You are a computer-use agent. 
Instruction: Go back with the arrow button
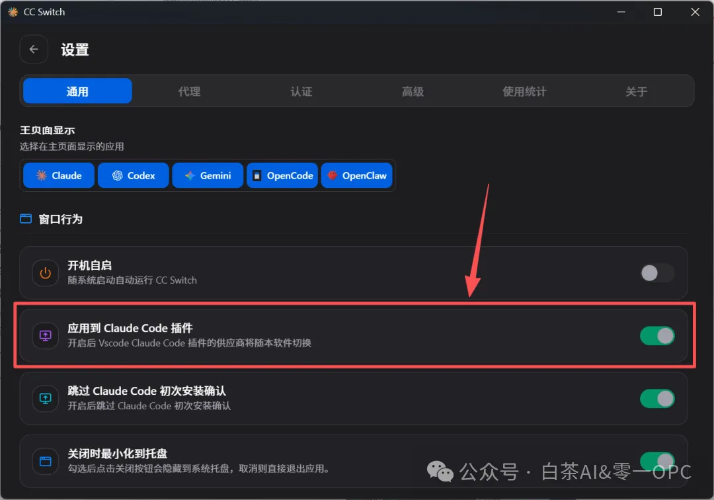tap(34, 49)
